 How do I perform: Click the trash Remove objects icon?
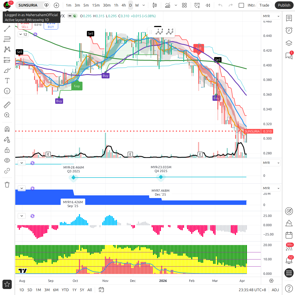(x=7, y=185)
